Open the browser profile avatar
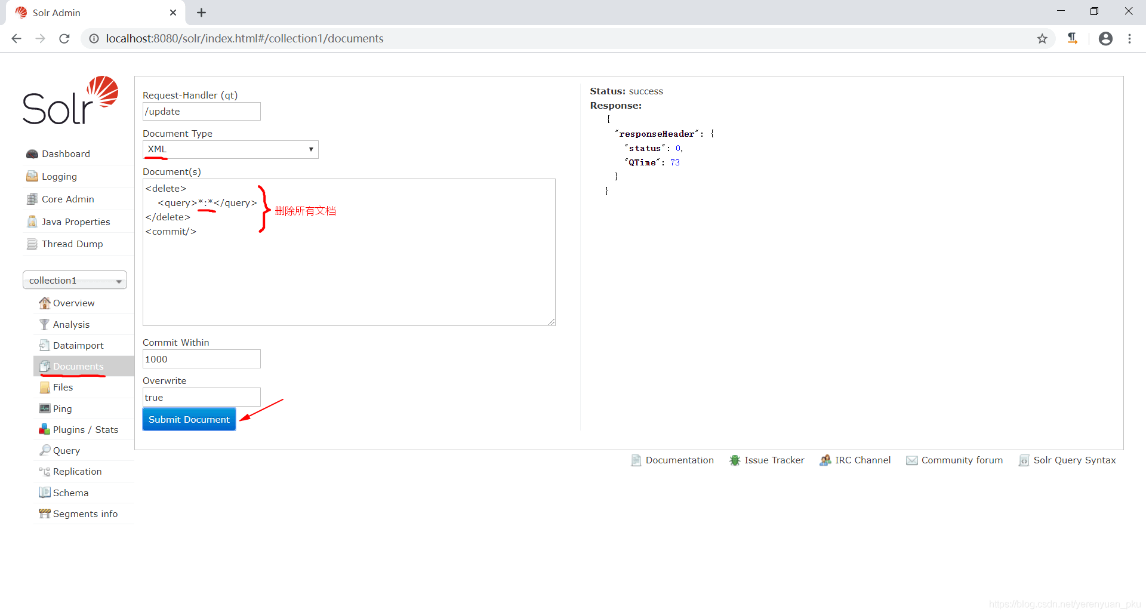Screen dimensions: 1146x615 coord(1105,39)
